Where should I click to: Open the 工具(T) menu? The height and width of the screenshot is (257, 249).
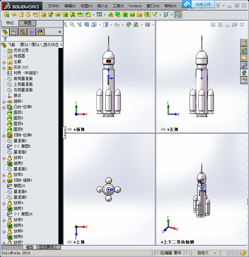118,6
